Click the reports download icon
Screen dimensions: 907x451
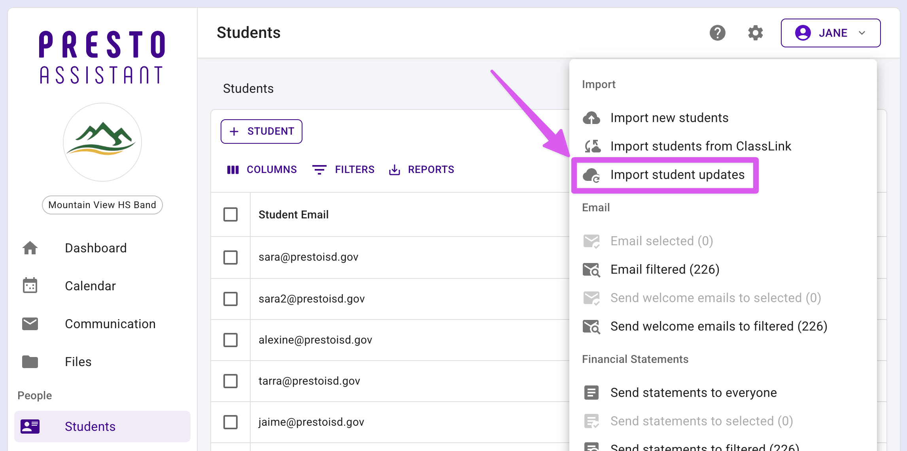tap(394, 170)
